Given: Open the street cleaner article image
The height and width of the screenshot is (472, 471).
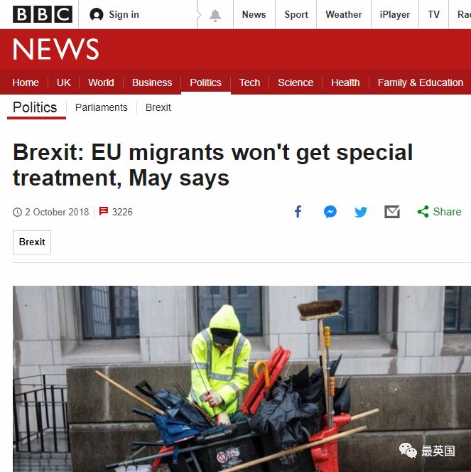Looking at the screenshot, I should tap(242, 379).
